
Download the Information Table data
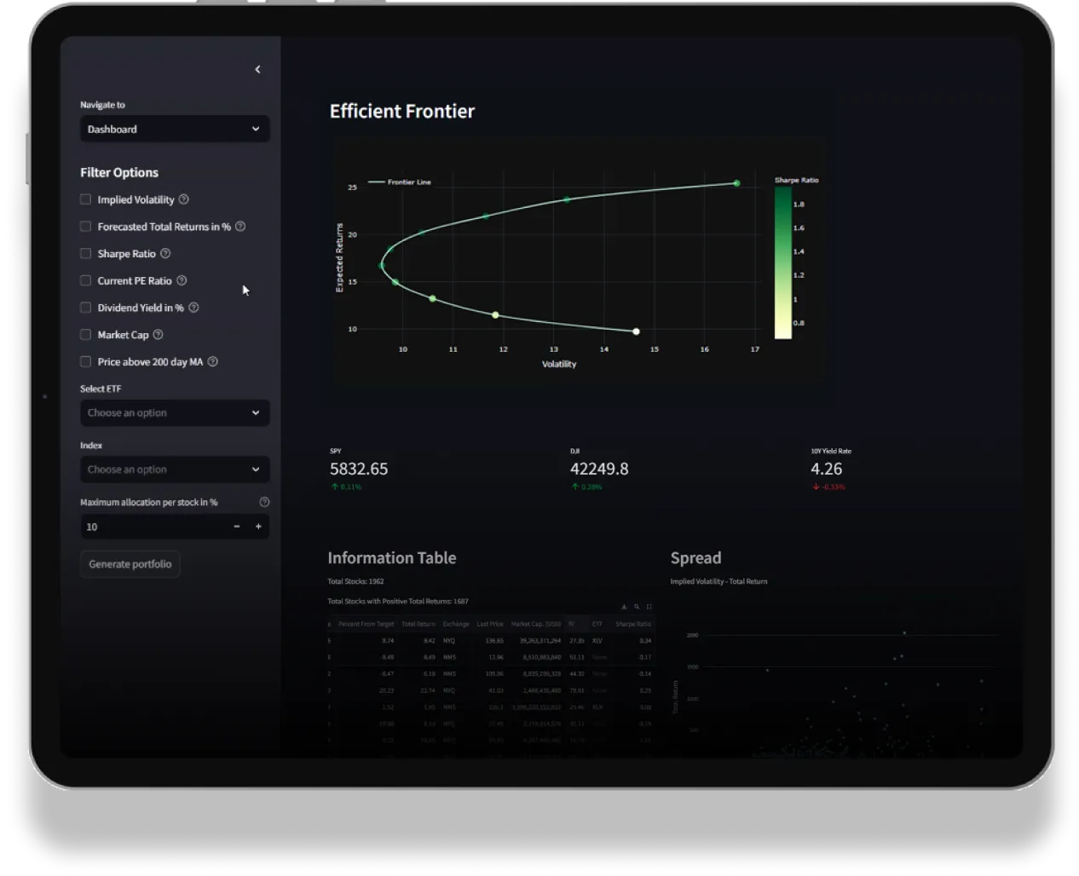point(624,607)
